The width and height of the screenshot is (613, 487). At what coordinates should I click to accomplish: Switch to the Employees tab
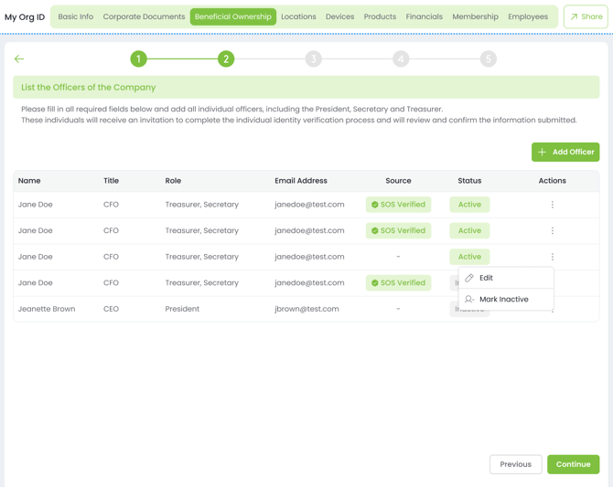coord(528,16)
